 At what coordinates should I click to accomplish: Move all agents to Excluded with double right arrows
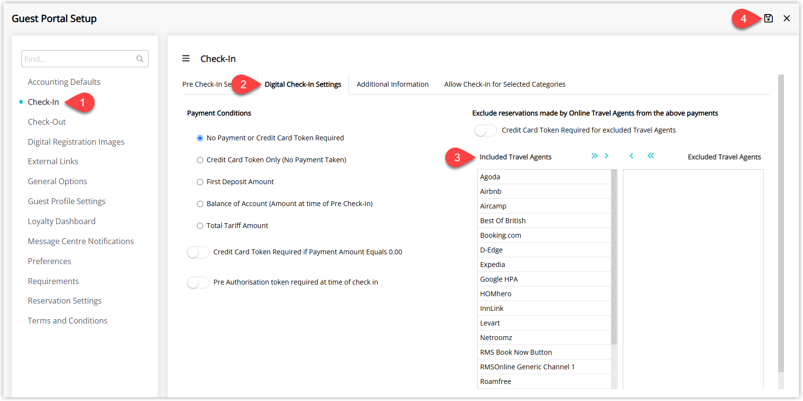pyautogui.click(x=594, y=156)
